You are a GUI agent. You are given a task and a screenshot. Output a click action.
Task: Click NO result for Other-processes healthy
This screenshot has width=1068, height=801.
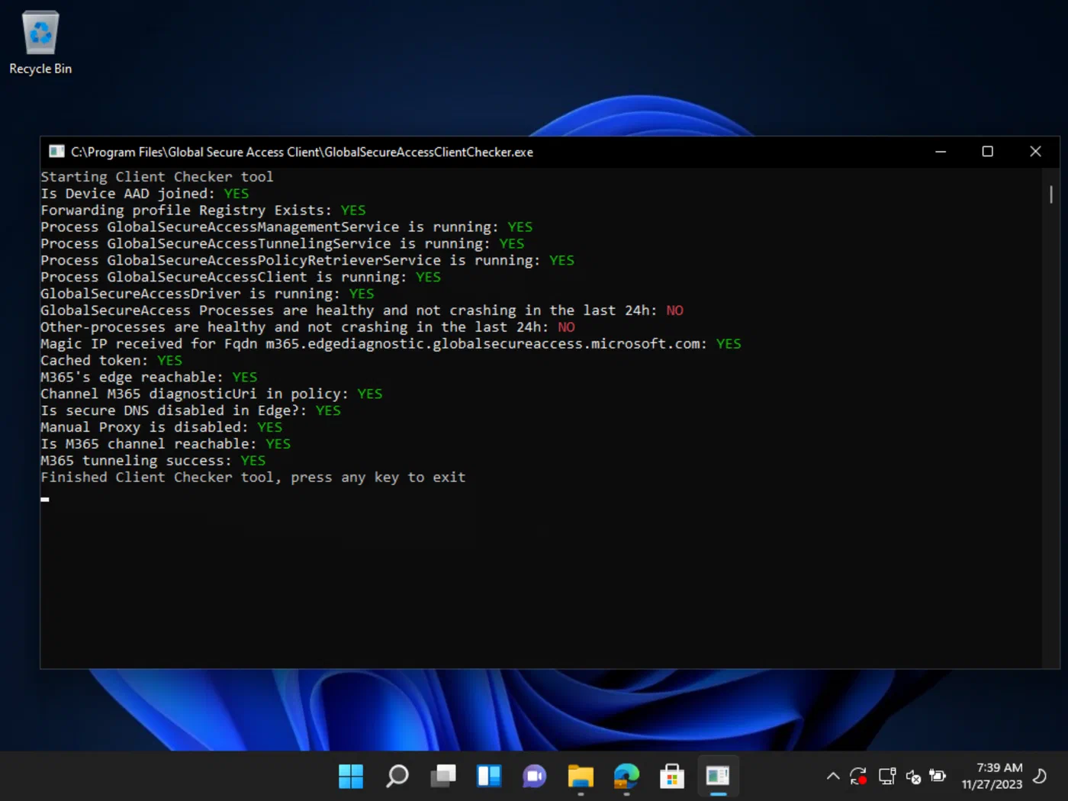[x=566, y=327]
